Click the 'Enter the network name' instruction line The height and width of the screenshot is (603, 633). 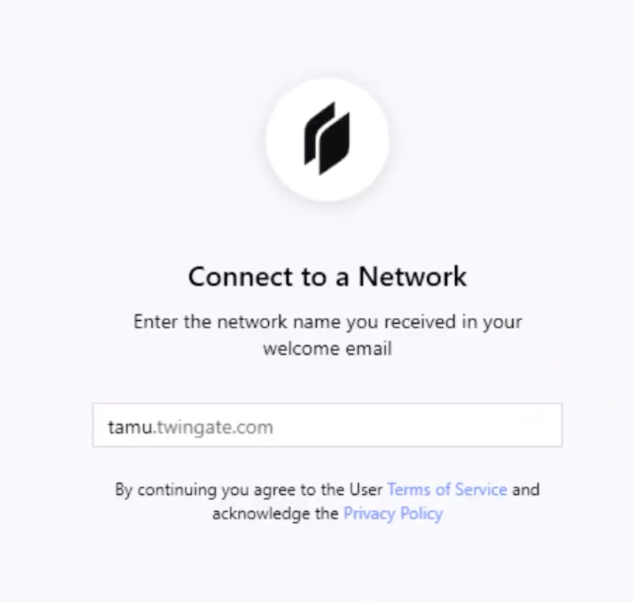(x=328, y=322)
